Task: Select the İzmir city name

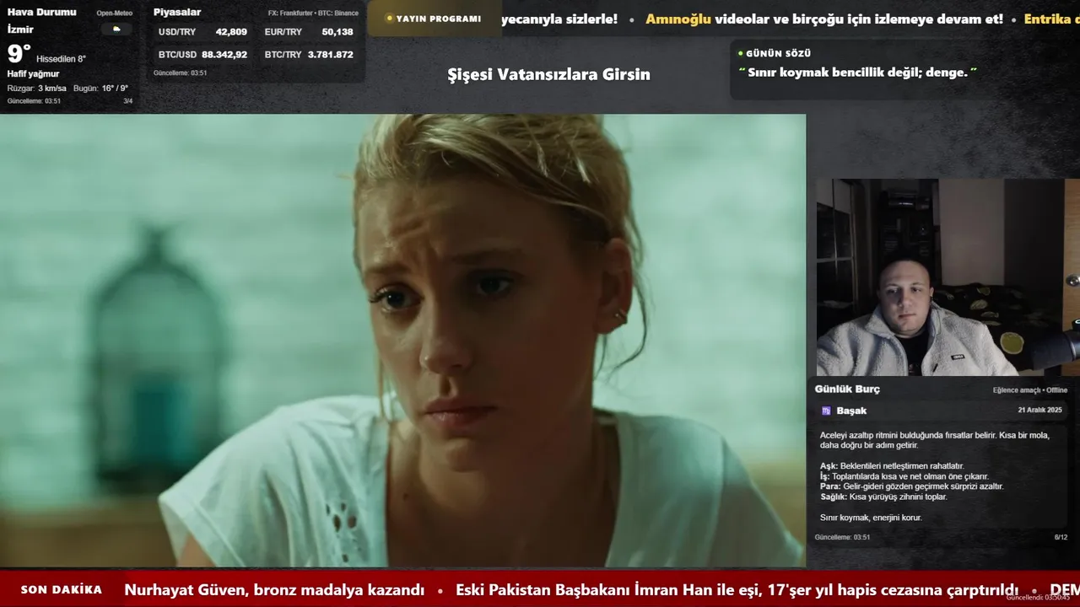Action: [20, 30]
